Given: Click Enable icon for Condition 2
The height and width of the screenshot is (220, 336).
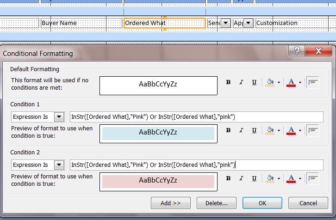Looking at the screenshot, I should tap(313, 178).
